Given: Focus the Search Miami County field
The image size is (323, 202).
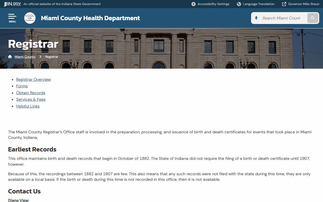Looking at the screenshot, I should tap(281, 18).
